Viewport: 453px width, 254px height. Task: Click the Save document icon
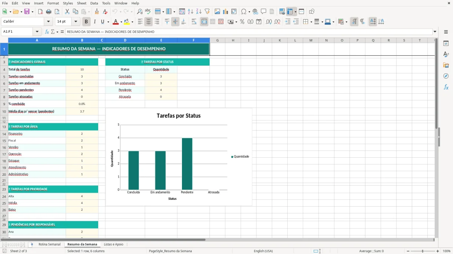click(x=27, y=12)
